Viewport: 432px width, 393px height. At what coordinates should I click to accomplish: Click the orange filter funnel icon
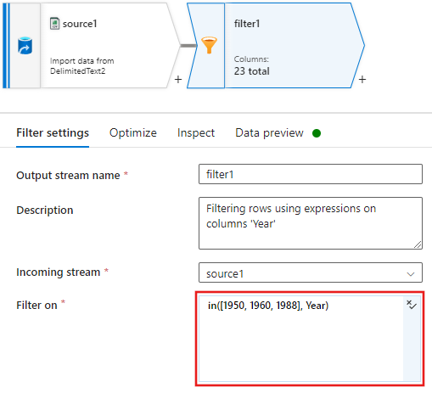click(x=209, y=45)
